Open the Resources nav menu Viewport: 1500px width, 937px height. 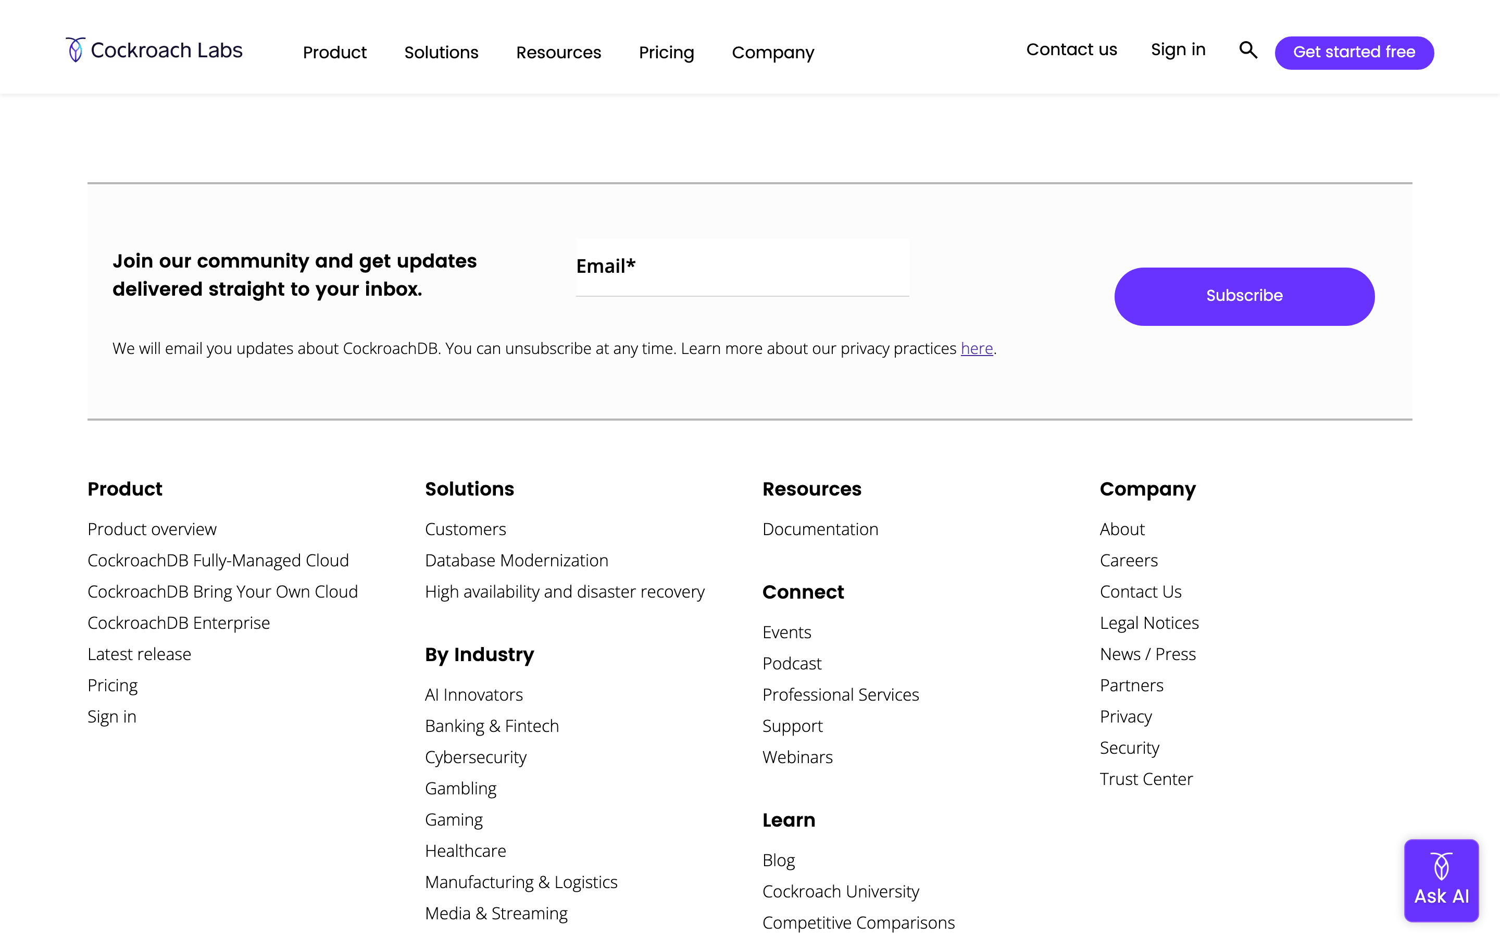558,52
